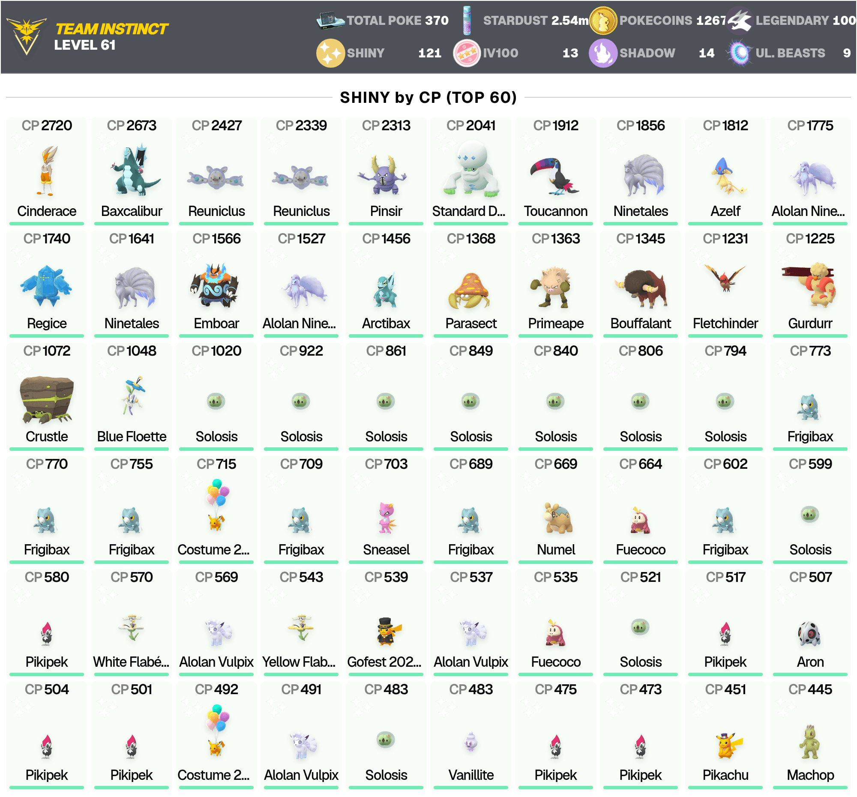Click the TEAM INSTINCT title text
The image size is (857, 797).
pos(112,29)
